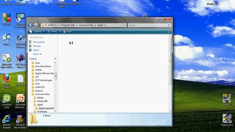Open the Music favorite link
The height and width of the screenshot is (132, 235).
[x=36, y=50]
